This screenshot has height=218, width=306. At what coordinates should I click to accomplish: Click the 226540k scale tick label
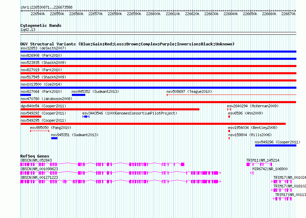(x=38, y=14)
